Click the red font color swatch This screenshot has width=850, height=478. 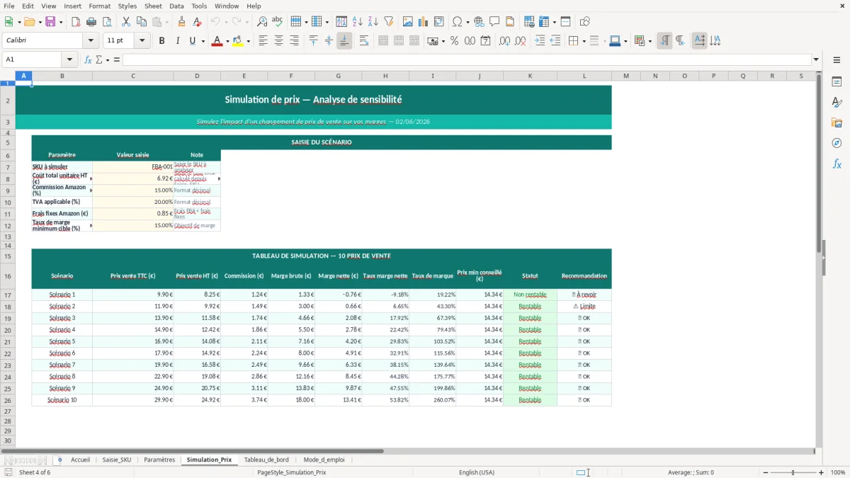(x=216, y=42)
